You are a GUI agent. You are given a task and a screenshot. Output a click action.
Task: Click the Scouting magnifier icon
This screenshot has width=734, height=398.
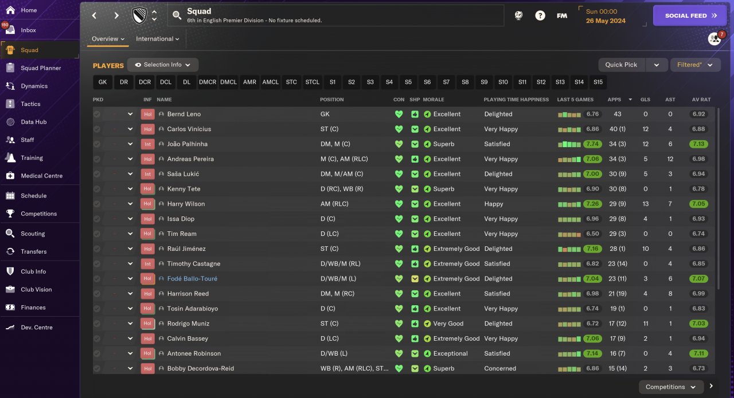(10, 234)
